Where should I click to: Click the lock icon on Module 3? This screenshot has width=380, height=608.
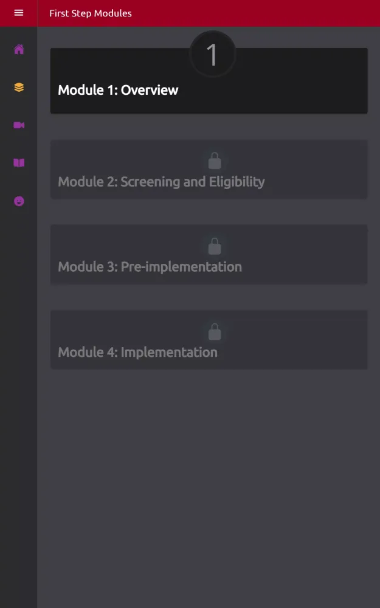click(x=215, y=246)
